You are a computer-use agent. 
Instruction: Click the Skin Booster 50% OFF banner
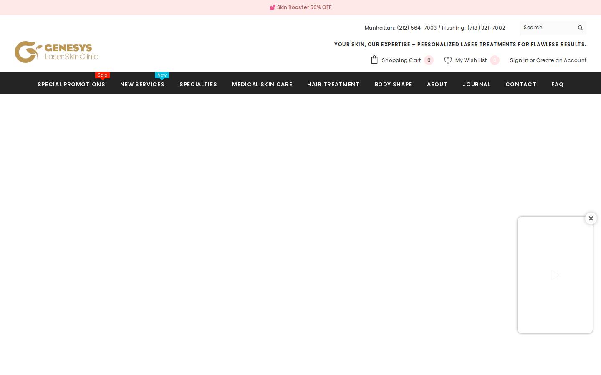[300, 7]
